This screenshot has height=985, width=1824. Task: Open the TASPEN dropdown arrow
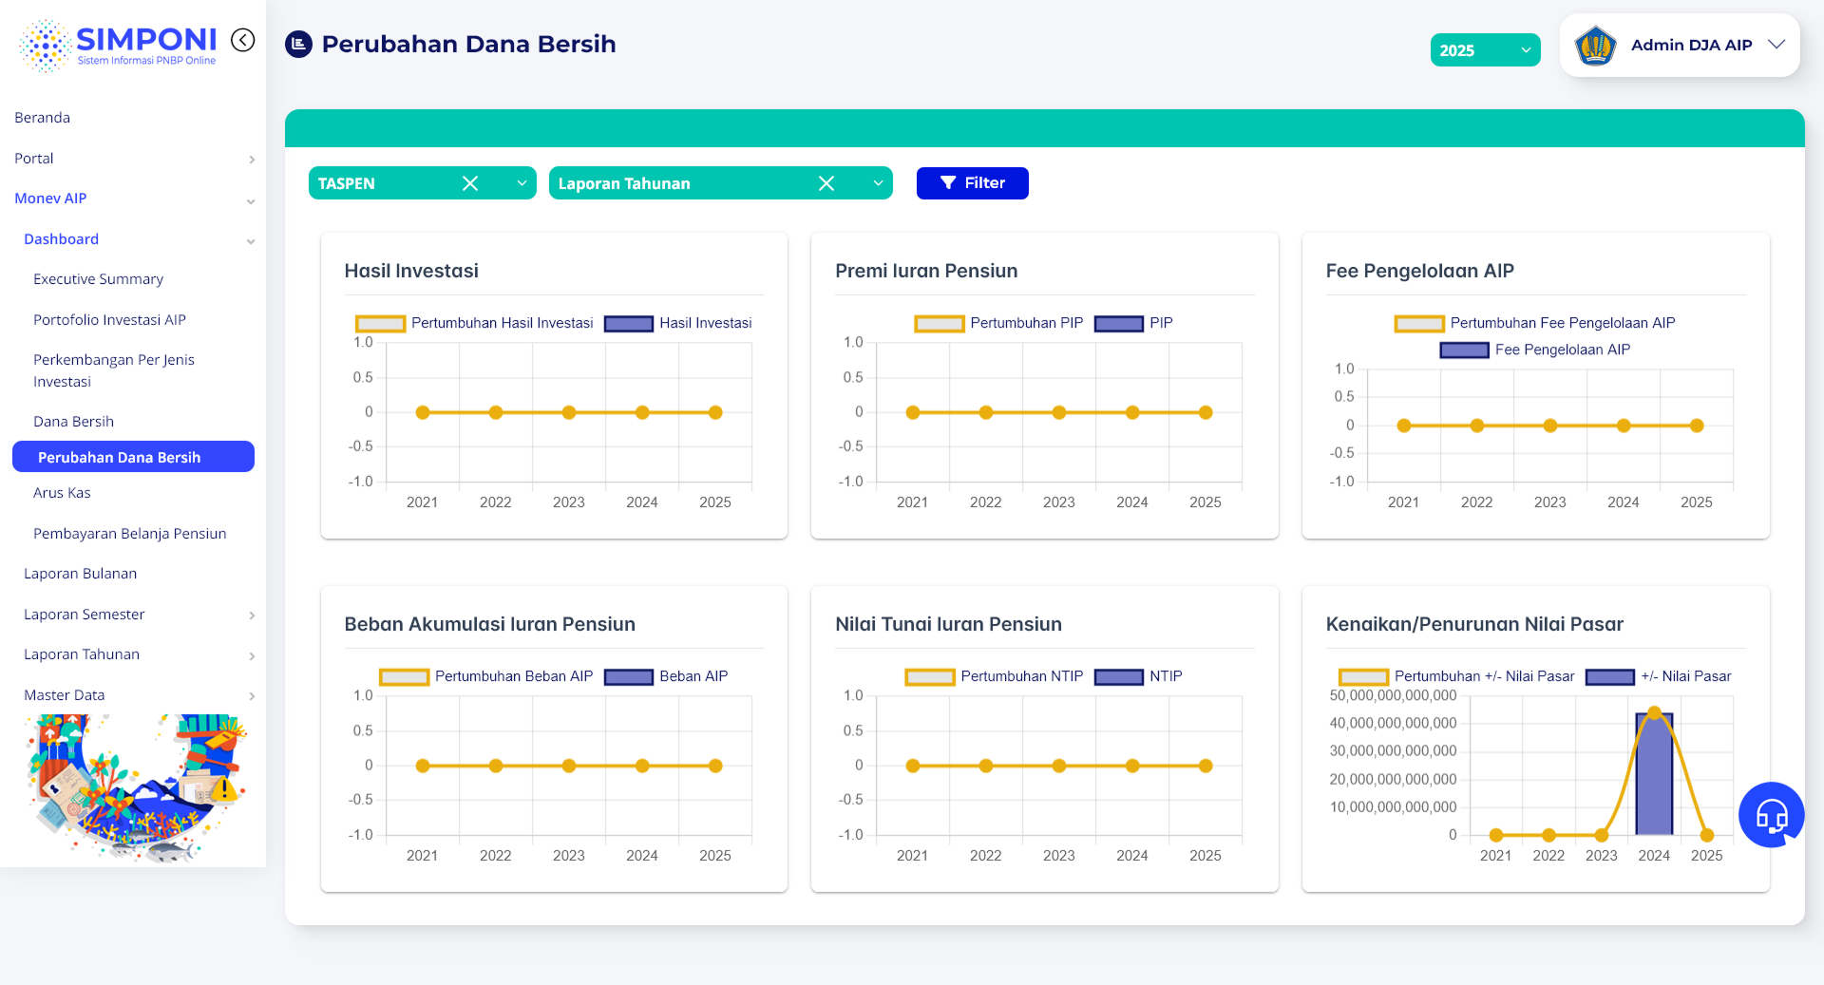pos(522,183)
